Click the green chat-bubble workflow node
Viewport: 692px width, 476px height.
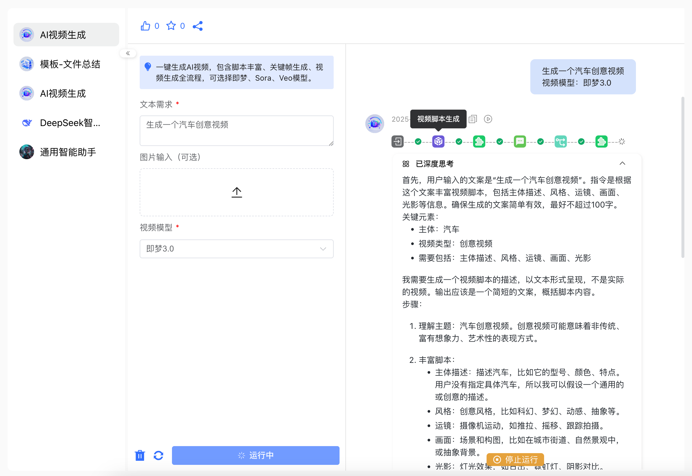pyautogui.click(x=520, y=141)
